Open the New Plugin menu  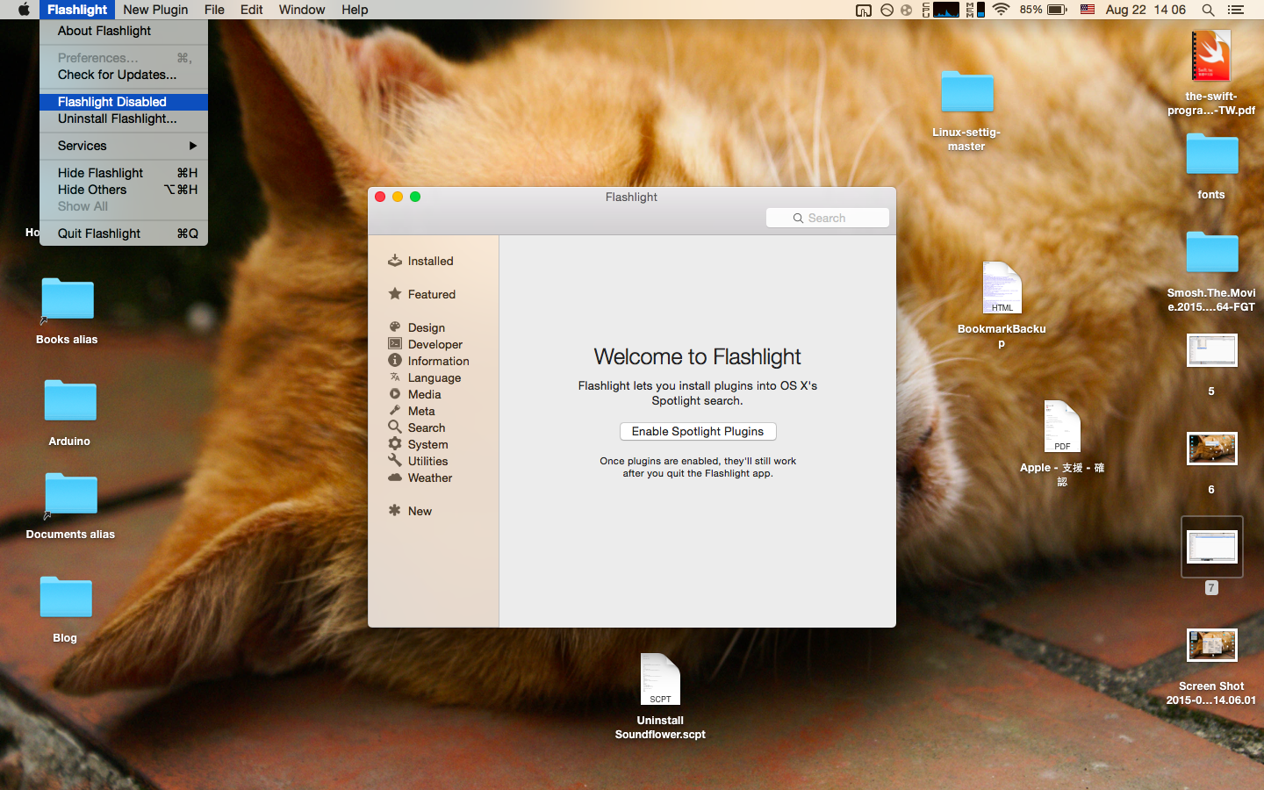click(155, 10)
